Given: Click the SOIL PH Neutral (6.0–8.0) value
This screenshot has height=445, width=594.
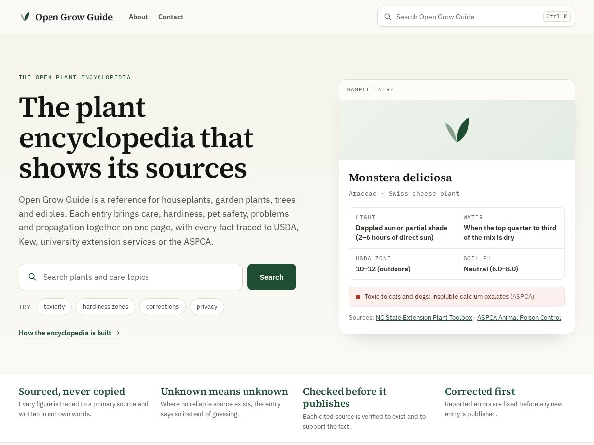Looking at the screenshot, I should click(491, 269).
